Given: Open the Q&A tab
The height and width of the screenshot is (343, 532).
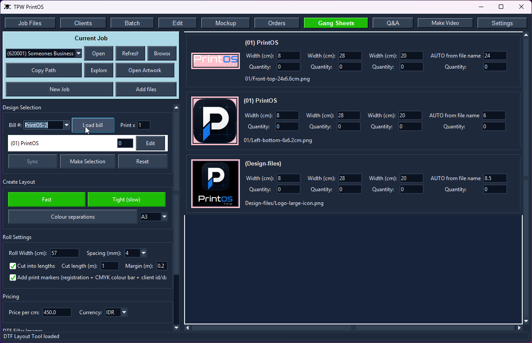Looking at the screenshot, I should (393, 23).
